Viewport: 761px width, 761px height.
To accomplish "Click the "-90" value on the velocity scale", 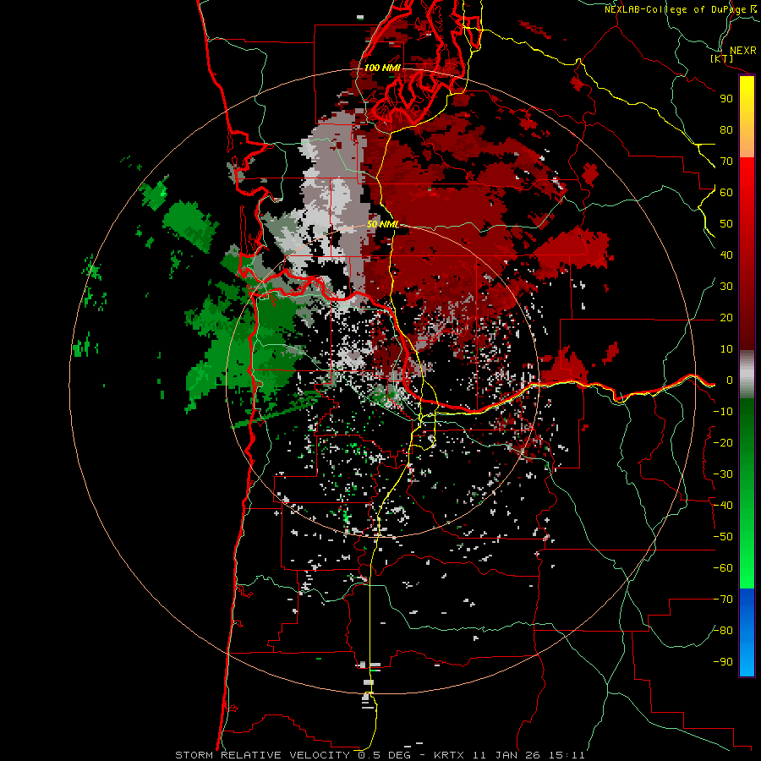I will tap(723, 662).
